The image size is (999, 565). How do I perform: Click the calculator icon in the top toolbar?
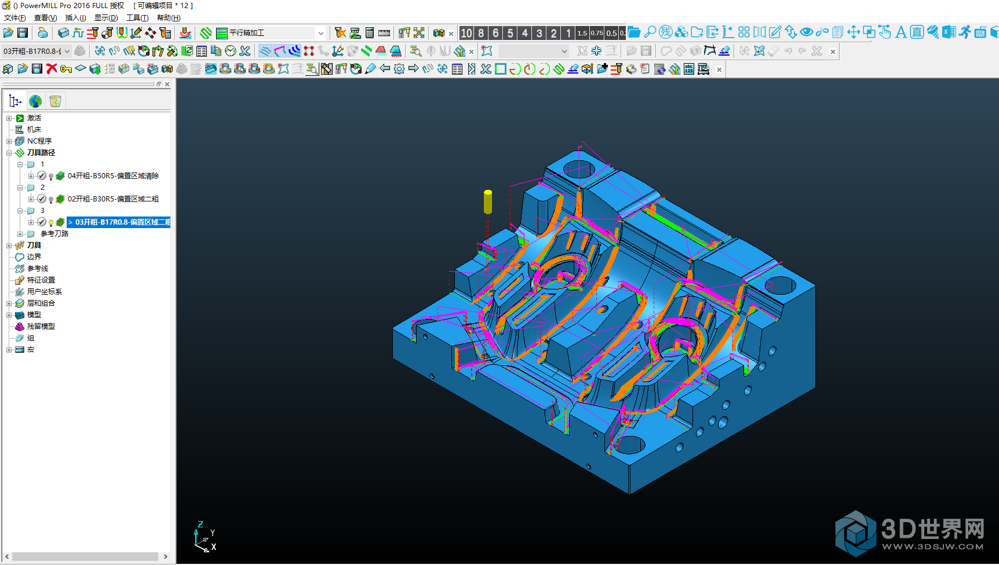pyautogui.click(x=370, y=33)
